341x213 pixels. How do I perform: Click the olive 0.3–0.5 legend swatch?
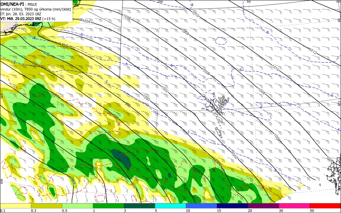coord(46,206)
